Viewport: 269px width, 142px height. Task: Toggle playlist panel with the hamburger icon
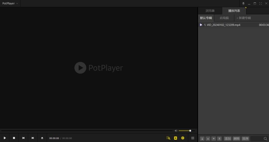tap(193, 138)
